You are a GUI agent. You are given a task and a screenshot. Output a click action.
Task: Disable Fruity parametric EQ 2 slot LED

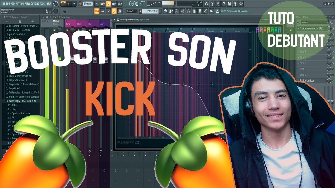tap(333, 28)
